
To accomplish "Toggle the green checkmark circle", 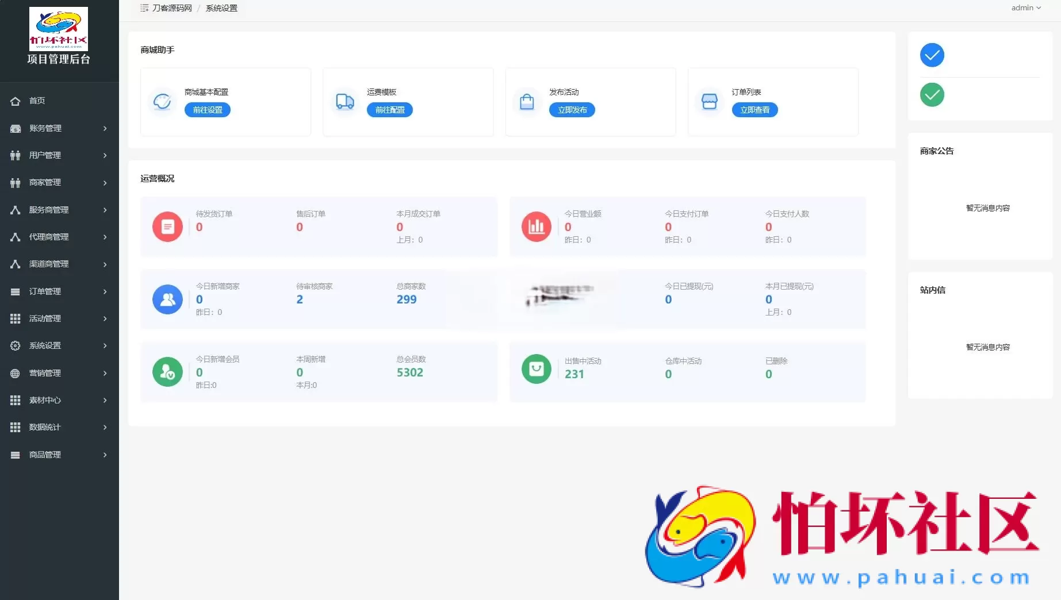I will [932, 95].
